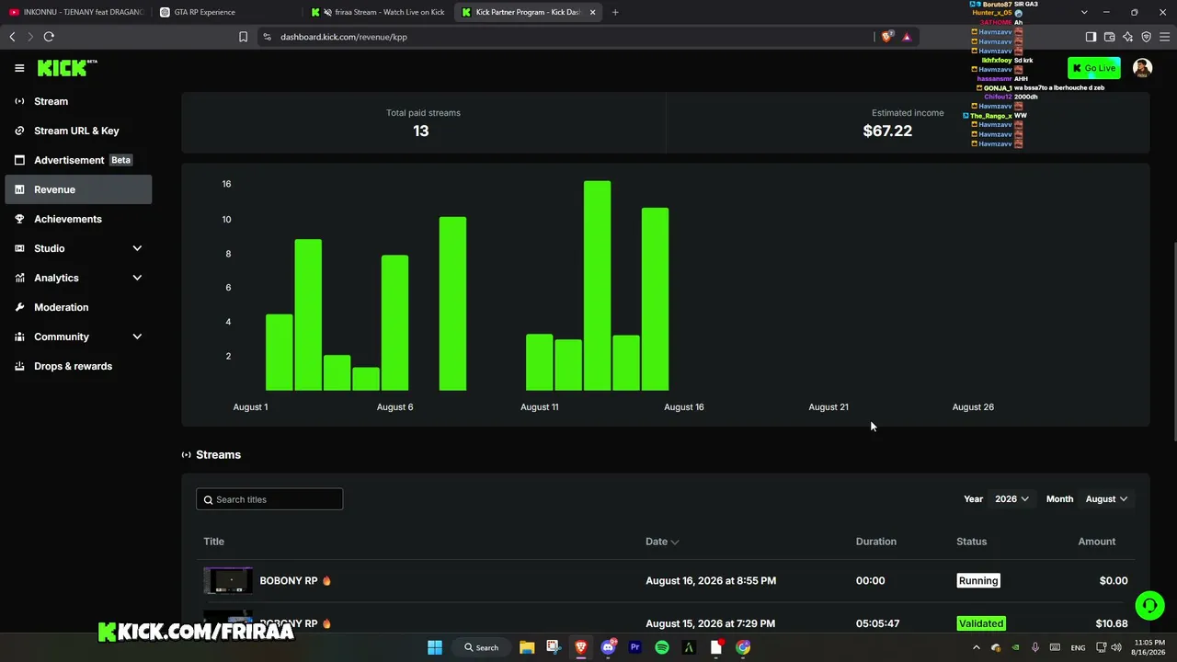Open the Brave Rewards triangle icon
This screenshot has width=1177, height=662.
point(907,37)
